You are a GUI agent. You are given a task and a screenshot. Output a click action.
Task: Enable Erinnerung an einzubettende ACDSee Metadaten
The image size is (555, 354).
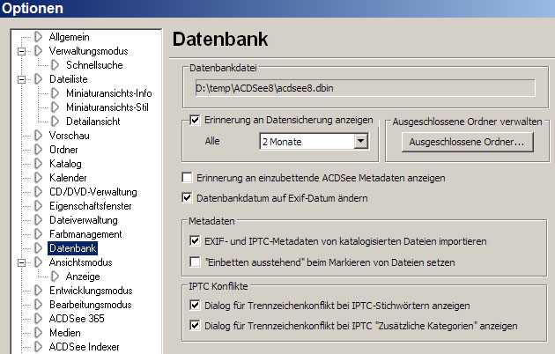[187, 177]
